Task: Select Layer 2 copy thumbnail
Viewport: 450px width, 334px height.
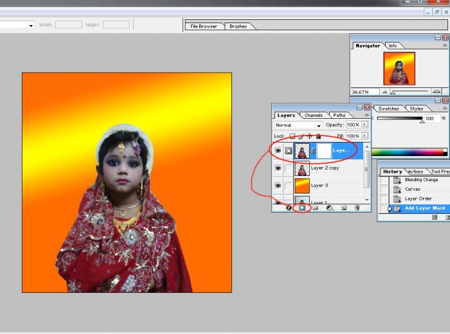Action: (x=302, y=168)
